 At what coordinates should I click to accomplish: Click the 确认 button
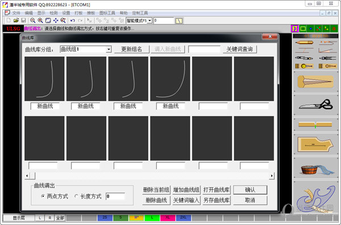tap(250, 190)
